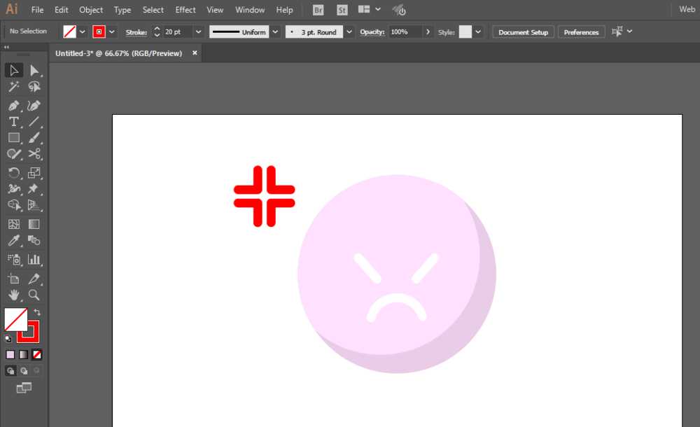Swap fill and stroke colors

click(x=37, y=312)
